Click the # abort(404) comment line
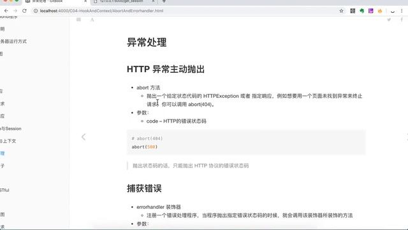The height and width of the screenshot is (230, 408). click(x=147, y=139)
